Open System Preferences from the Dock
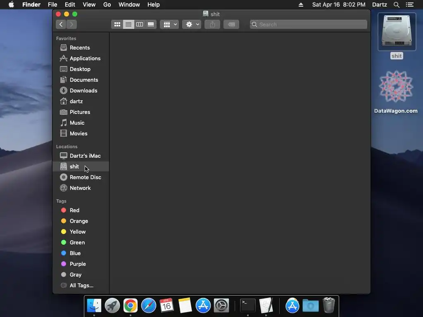The width and height of the screenshot is (423, 317). (x=221, y=306)
